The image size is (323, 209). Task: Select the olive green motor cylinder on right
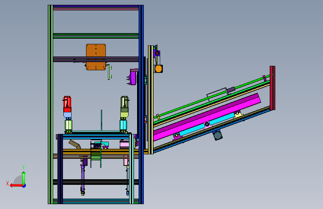click(x=124, y=102)
